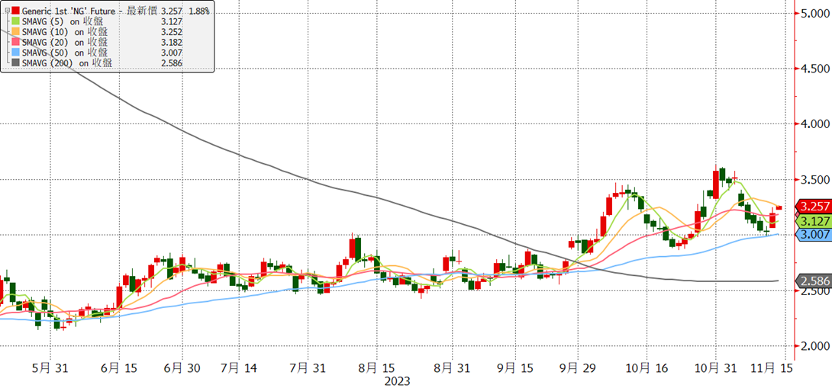Click the 1.88% change value in legend
Screen dimensions: 832x388
coord(198,10)
